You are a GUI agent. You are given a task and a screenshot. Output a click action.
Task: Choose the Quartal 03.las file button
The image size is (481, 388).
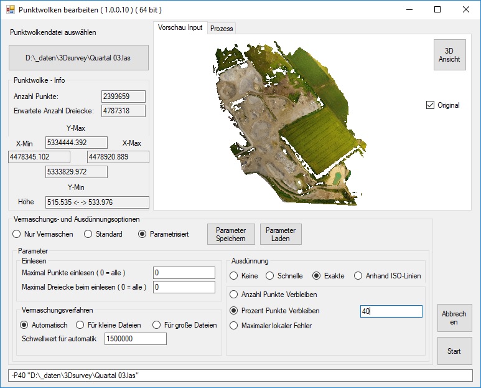[78, 59]
